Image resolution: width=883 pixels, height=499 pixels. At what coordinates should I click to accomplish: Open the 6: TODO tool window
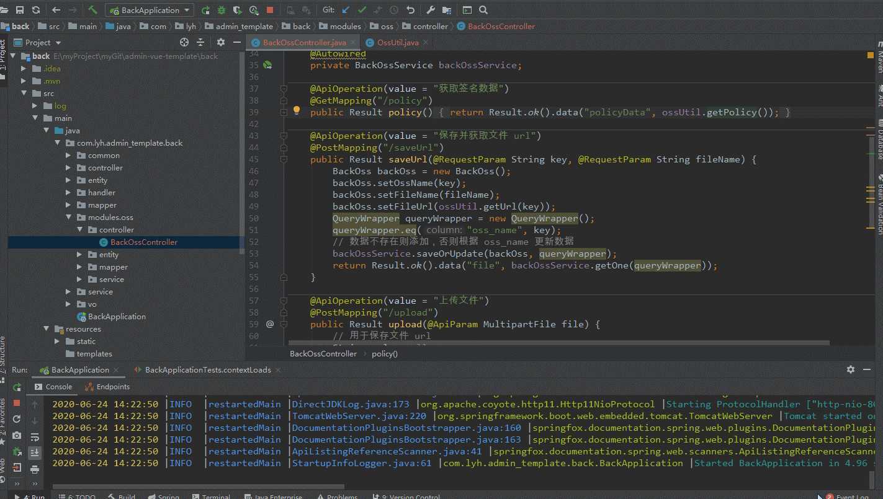coord(77,497)
